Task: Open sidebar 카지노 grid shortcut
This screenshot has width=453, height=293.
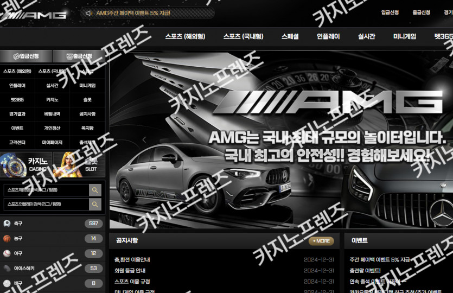Action: click(52, 100)
